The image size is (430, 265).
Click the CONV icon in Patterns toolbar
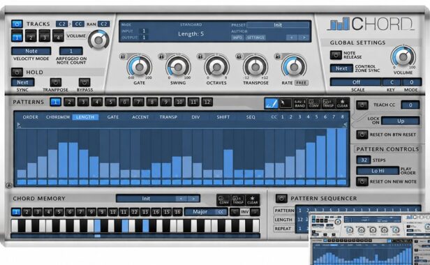point(314,104)
